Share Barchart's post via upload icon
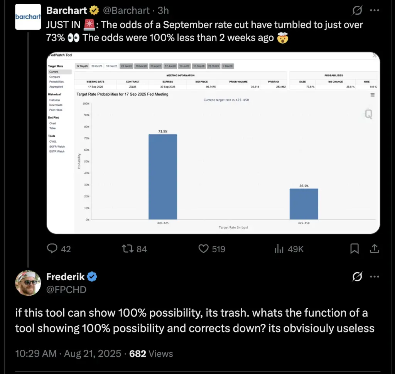395x374 pixels. (x=375, y=249)
